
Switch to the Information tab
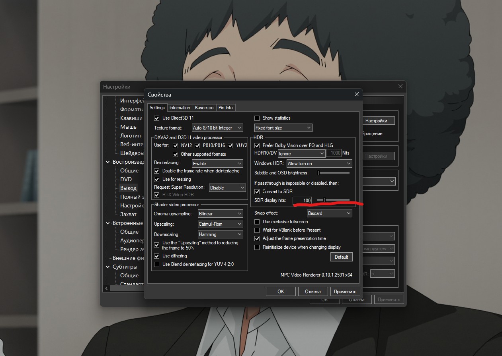pos(180,108)
